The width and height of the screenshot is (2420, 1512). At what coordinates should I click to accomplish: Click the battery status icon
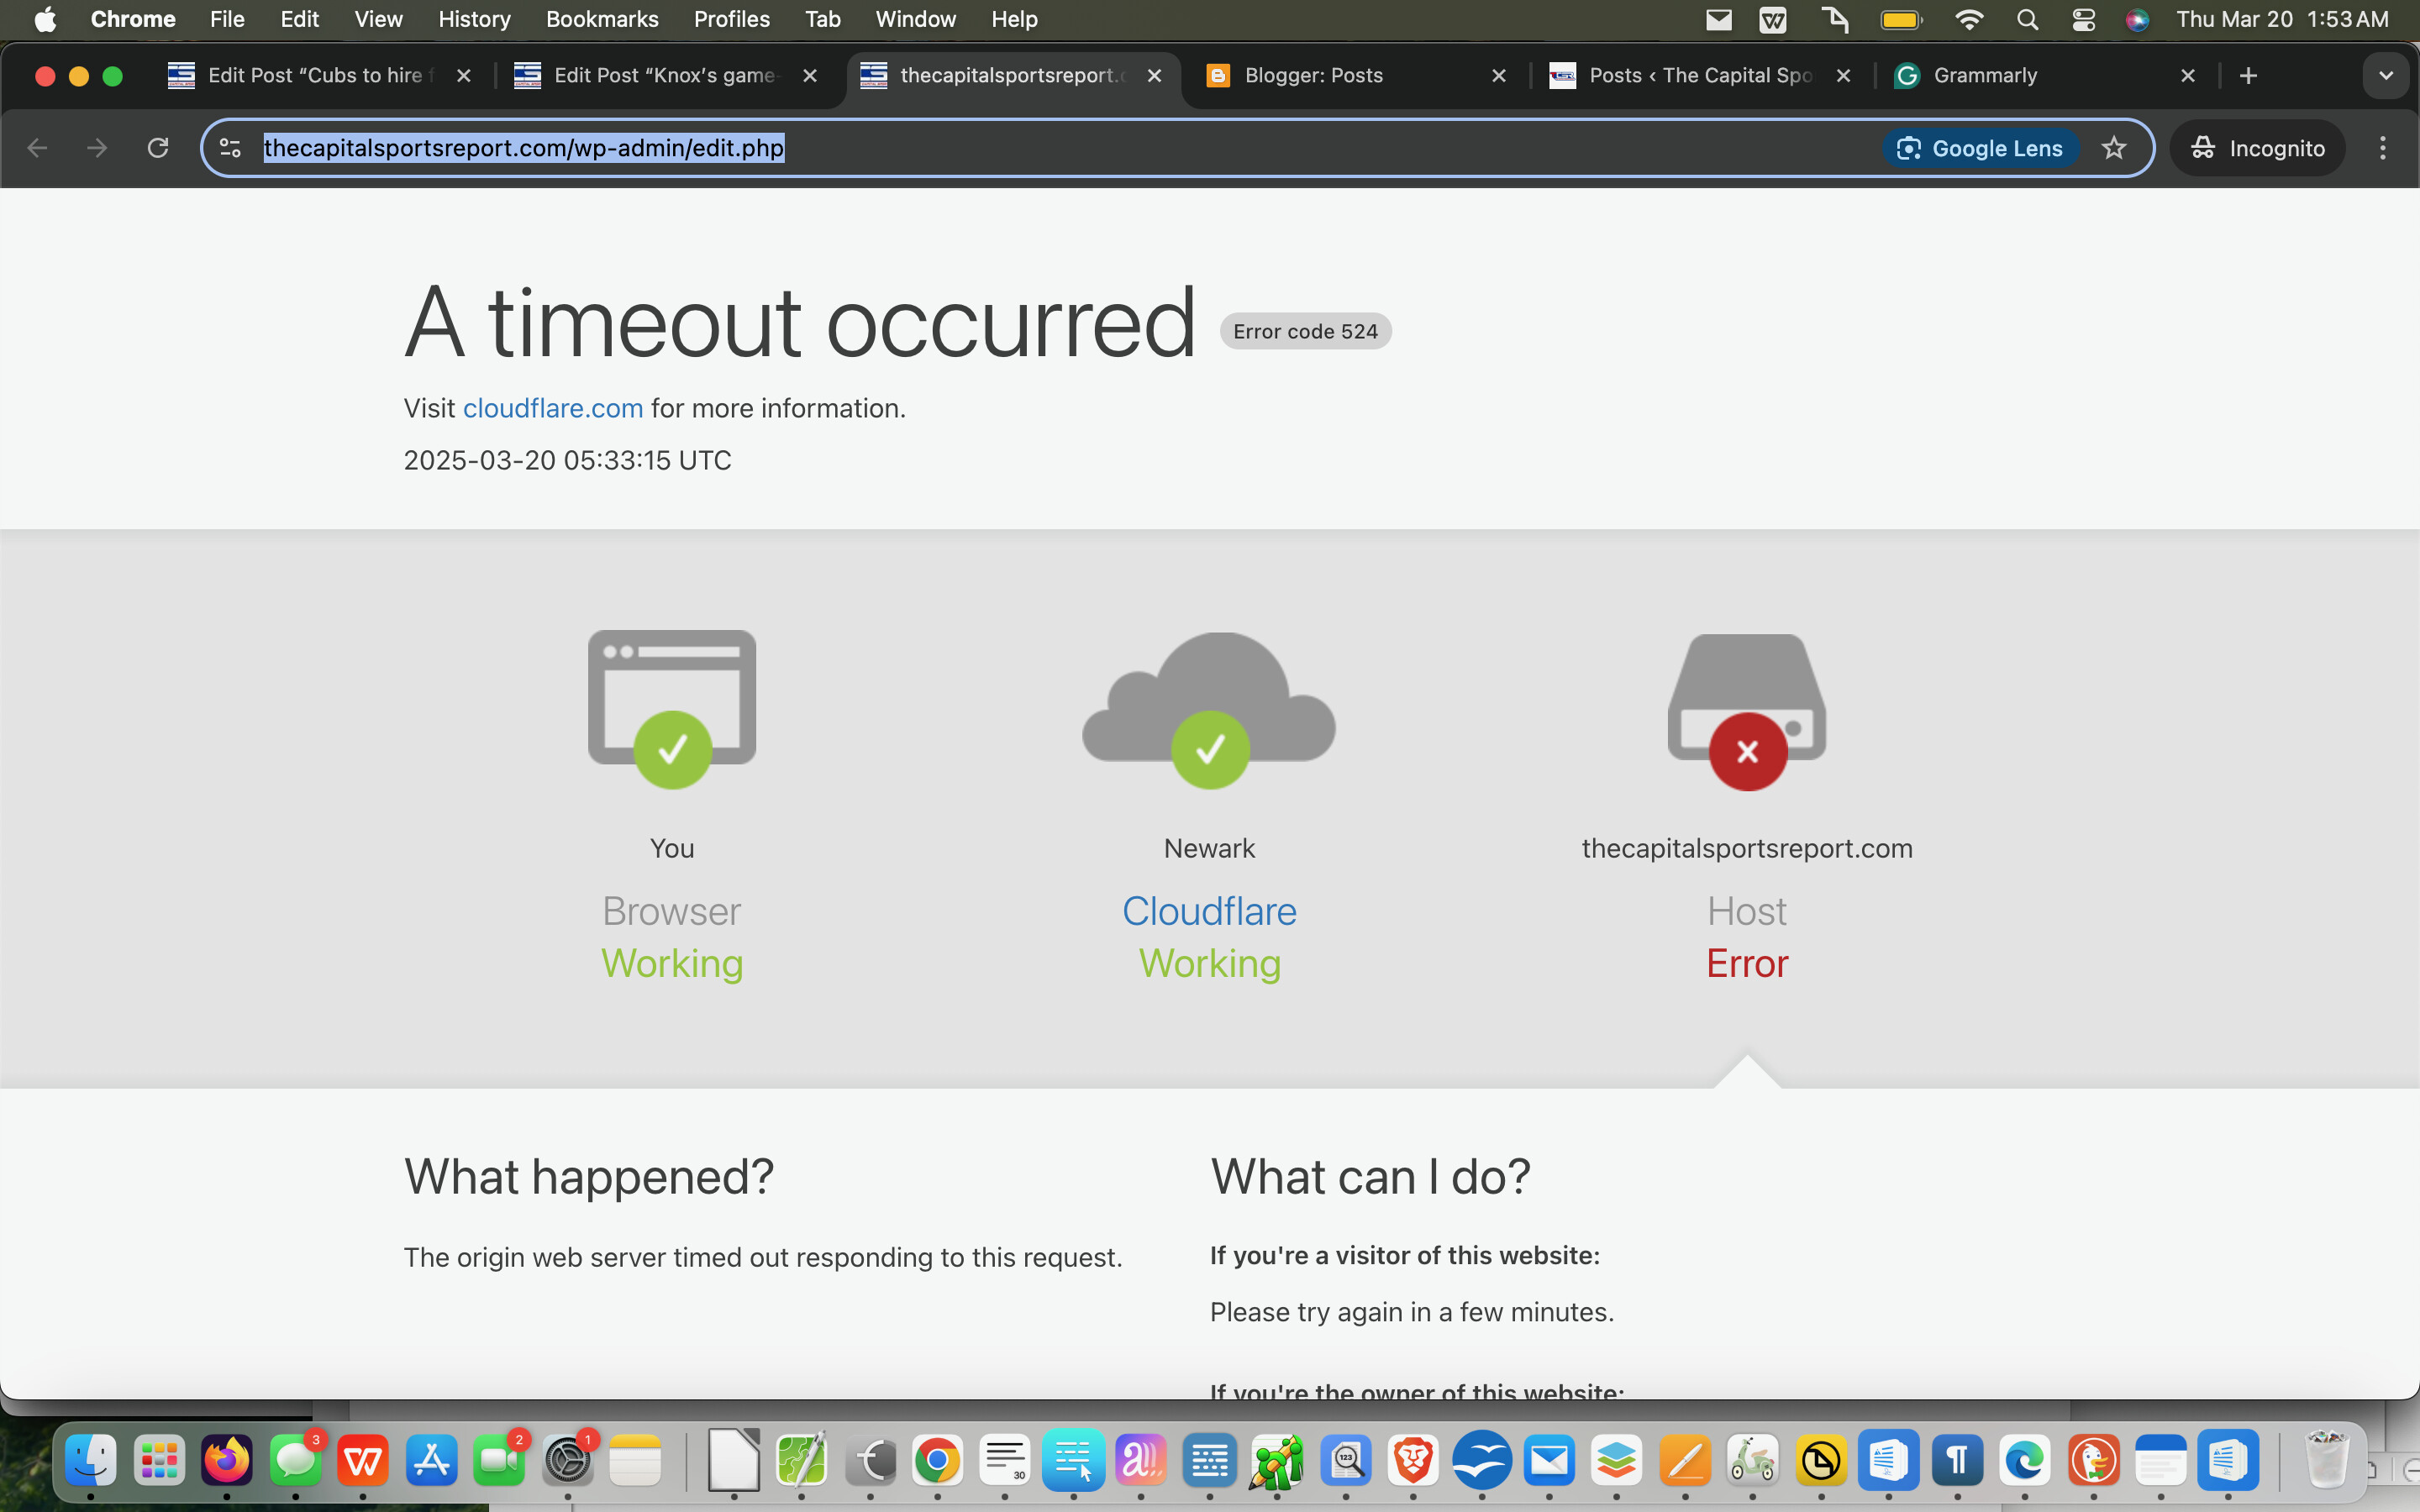pyautogui.click(x=1901, y=19)
